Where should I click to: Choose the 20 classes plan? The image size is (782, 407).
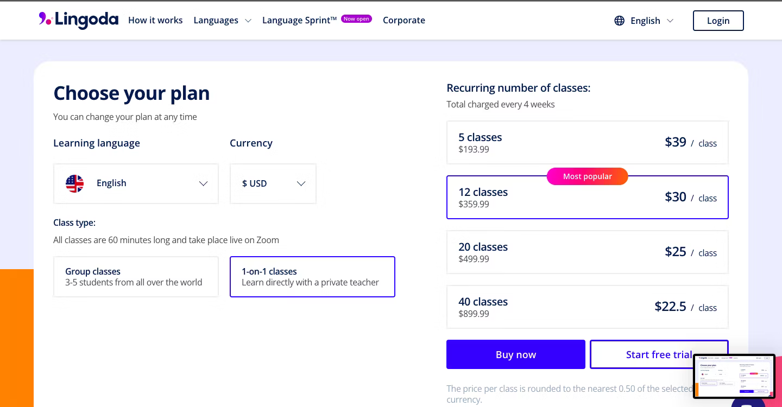pos(587,252)
